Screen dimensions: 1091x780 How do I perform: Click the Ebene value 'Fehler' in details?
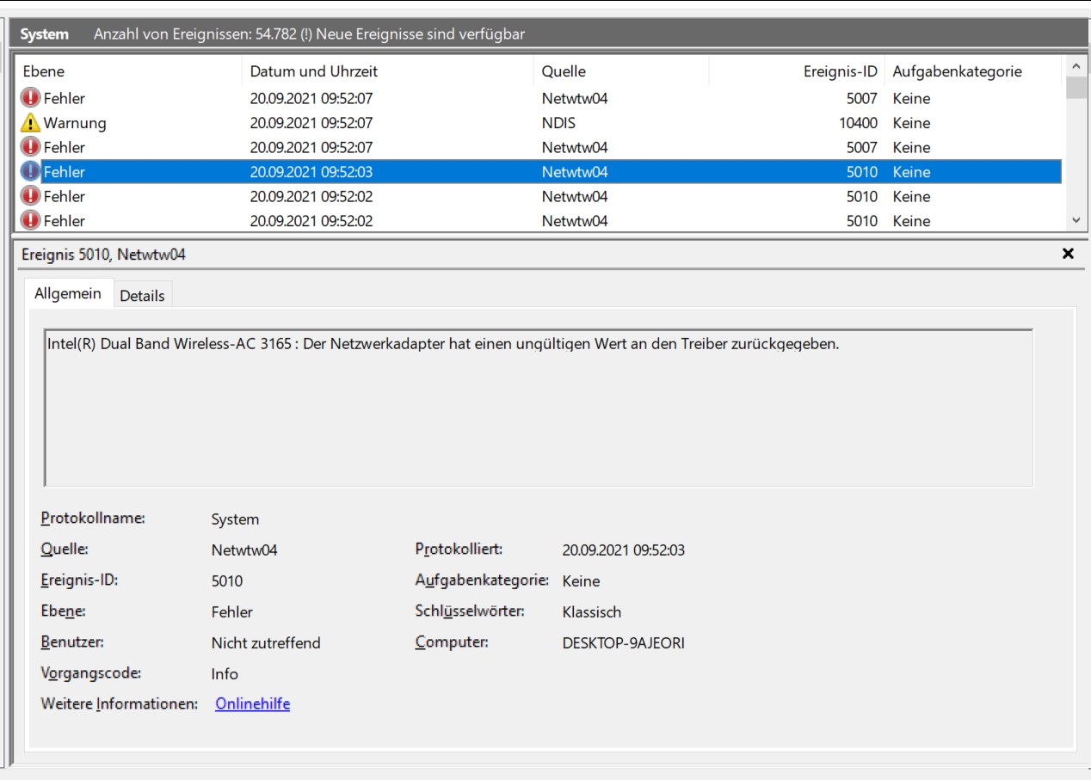click(x=232, y=612)
